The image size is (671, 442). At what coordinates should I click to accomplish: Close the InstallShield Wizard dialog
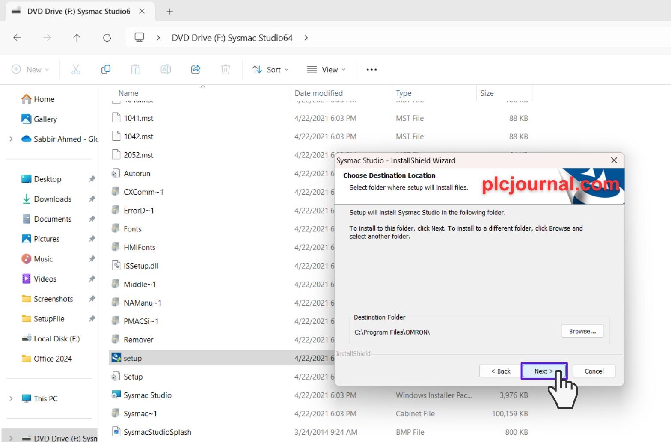[614, 160]
